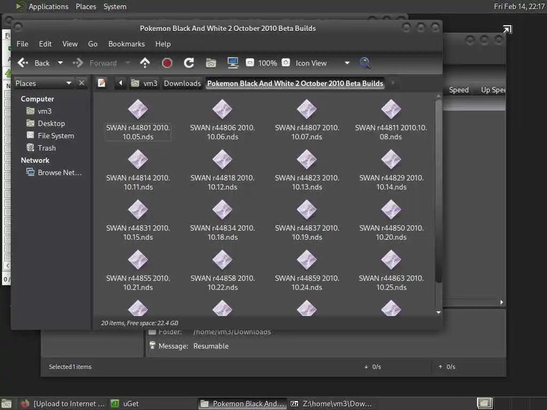Screen dimensions: 547x410
Task: Click file name SWAN r44863 2010.10.25.nds
Action: pos(391,283)
